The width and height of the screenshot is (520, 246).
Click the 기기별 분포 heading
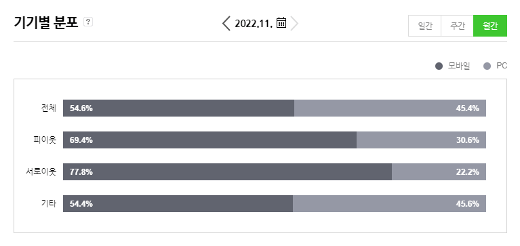point(46,22)
